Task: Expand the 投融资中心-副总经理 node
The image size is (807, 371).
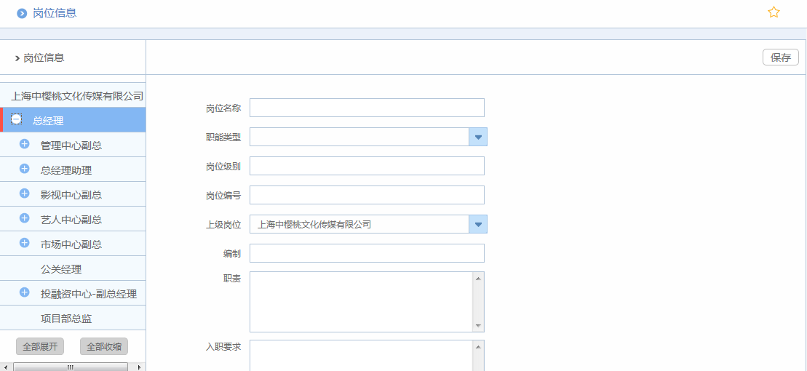Action: click(24, 292)
